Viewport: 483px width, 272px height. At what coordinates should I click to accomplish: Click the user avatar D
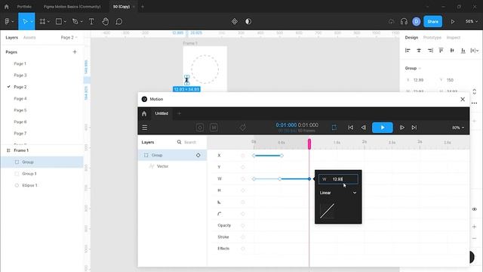point(416,21)
